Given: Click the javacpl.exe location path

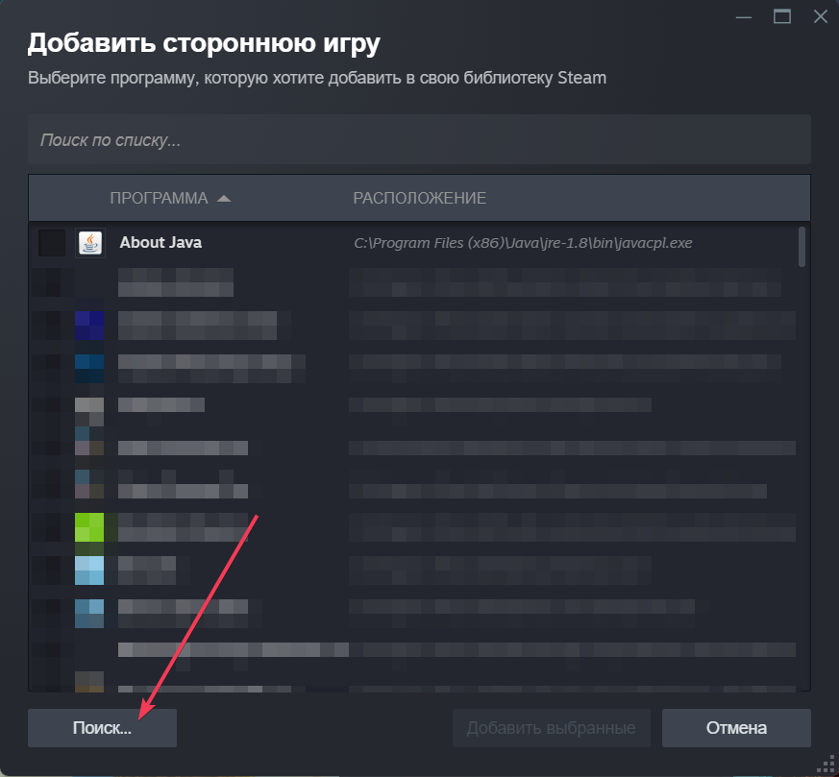Looking at the screenshot, I should pyautogui.click(x=523, y=243).
